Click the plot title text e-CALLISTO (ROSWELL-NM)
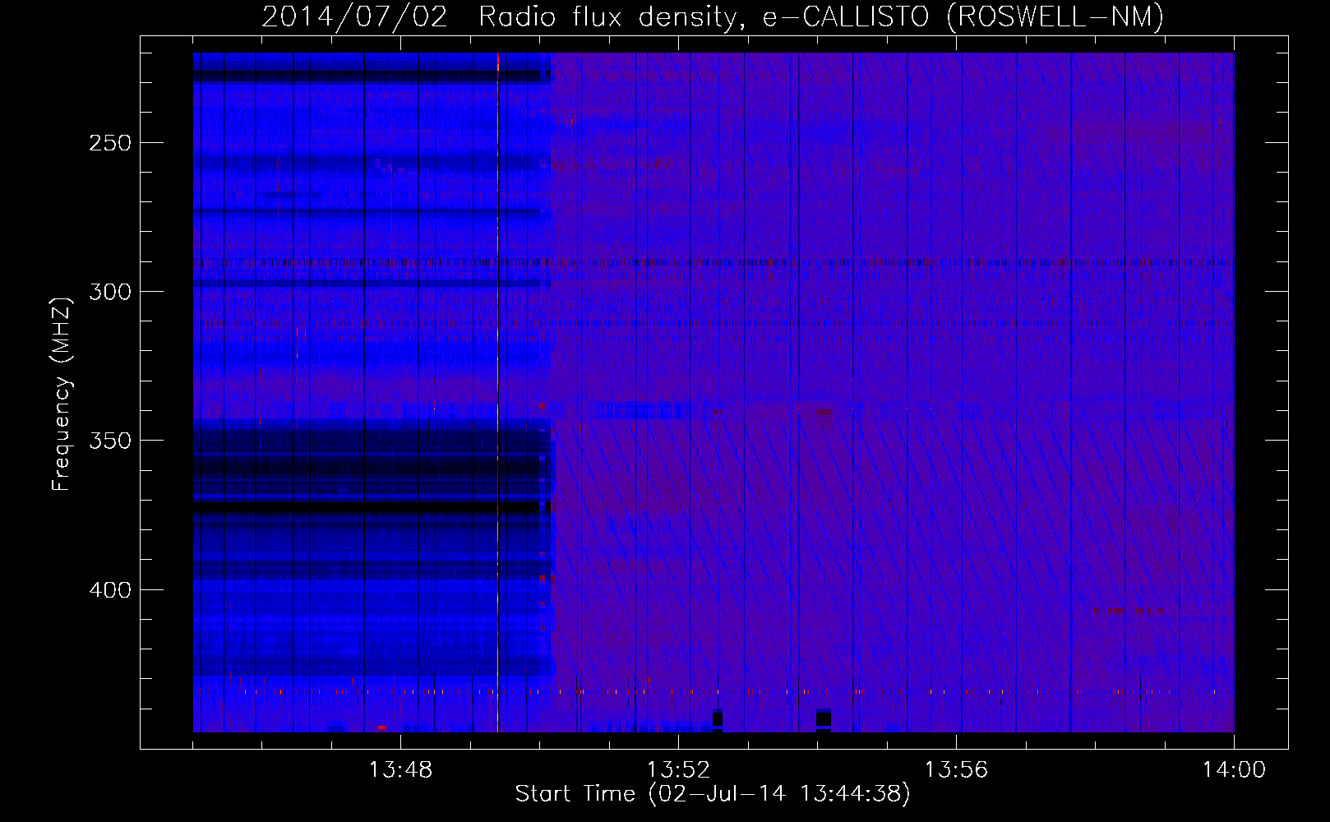 coord(963,16)
